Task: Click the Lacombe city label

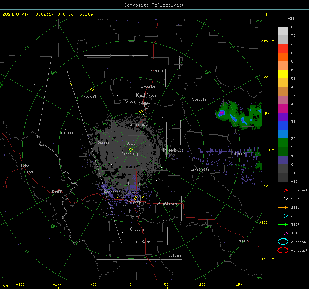Action: click(148, 86)
